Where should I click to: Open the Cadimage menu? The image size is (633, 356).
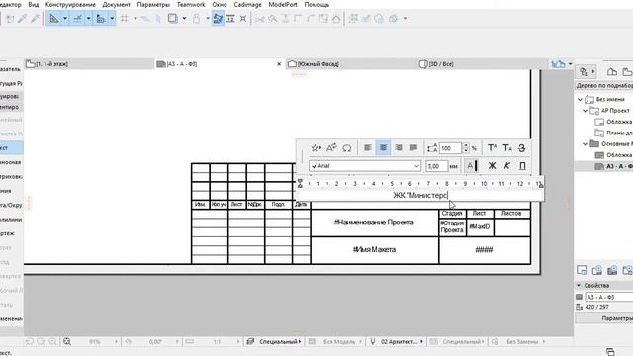coord(248,4)
